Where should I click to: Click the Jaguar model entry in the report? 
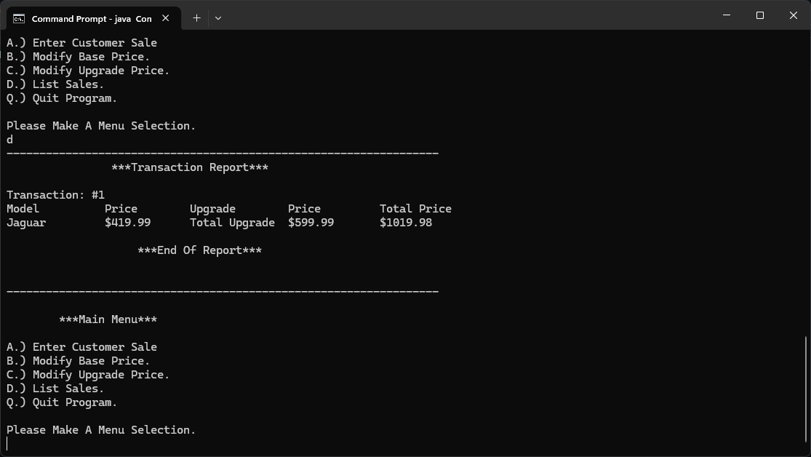pos(26,222)
